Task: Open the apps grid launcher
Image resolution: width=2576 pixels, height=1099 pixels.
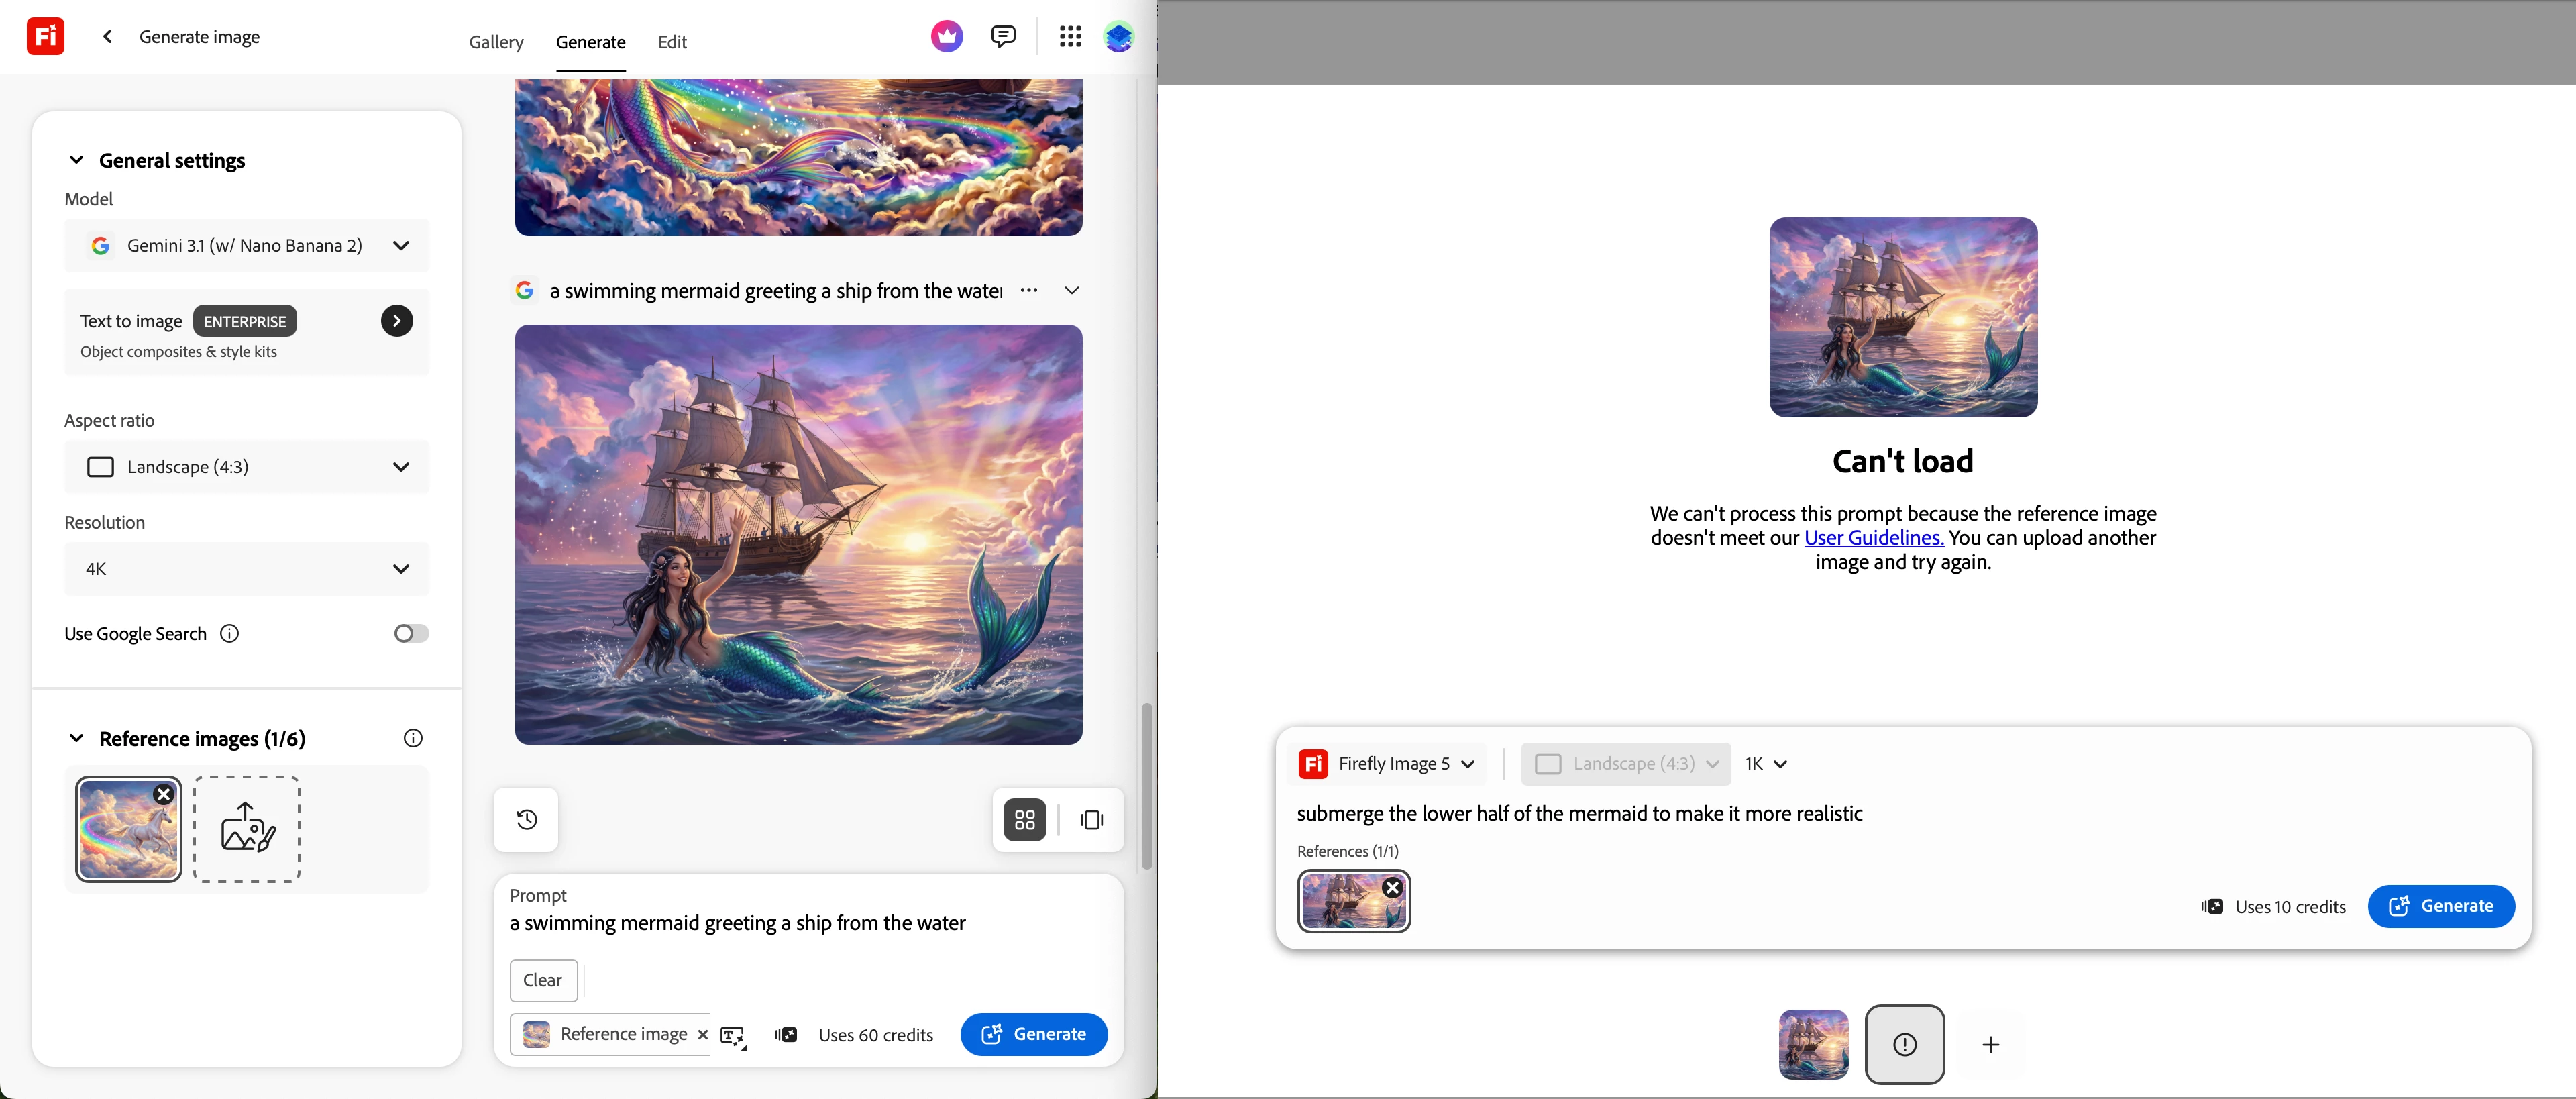Action: click(1070, 37)
